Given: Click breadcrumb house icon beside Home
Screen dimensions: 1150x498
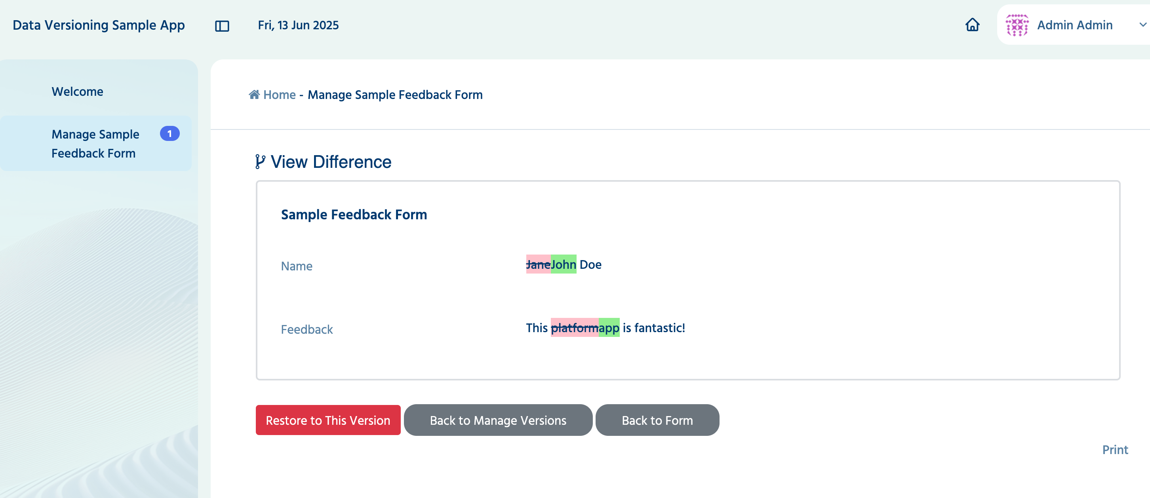Looking at the screenshot, I should [254, 94].
